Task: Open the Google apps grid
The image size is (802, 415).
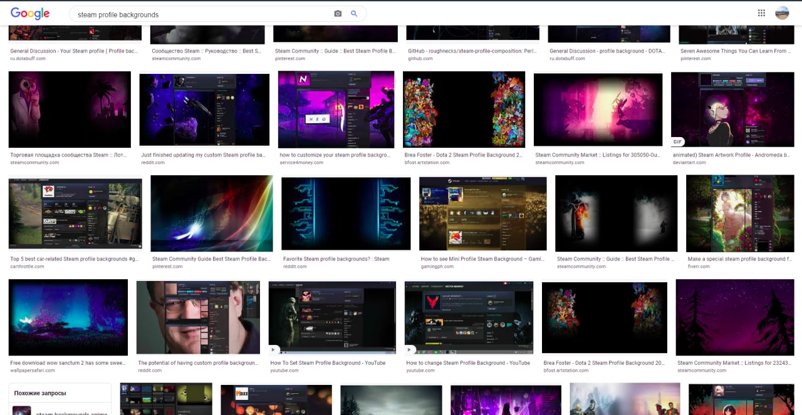Action: point(761,13)
